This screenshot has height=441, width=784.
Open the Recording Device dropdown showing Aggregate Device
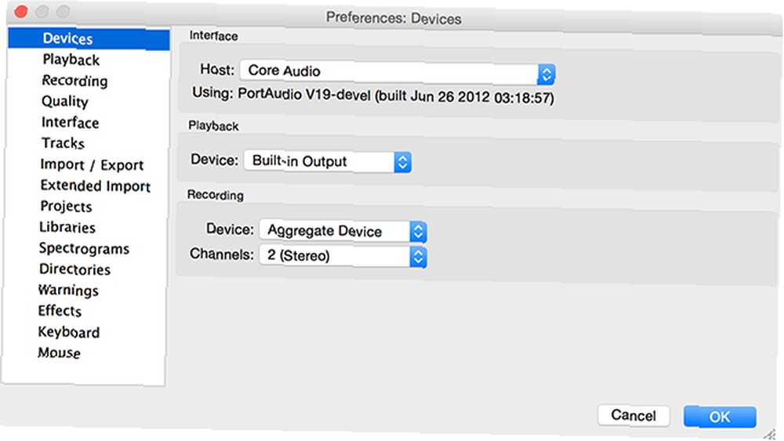[343, 231]
